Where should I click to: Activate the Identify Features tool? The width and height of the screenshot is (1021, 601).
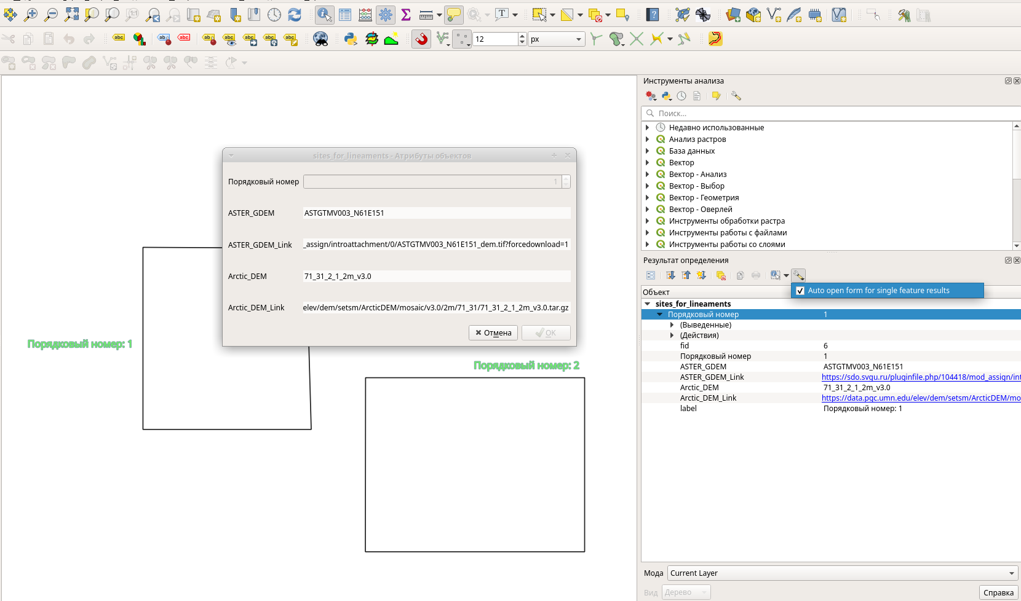tap(324, 15)
